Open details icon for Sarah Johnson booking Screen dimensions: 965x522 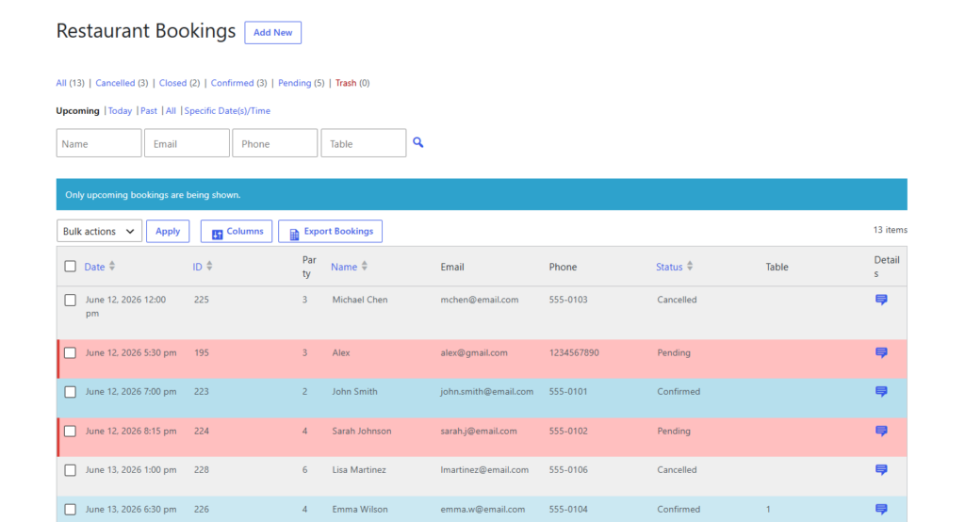pyautogui.click(x=881, y=431)
